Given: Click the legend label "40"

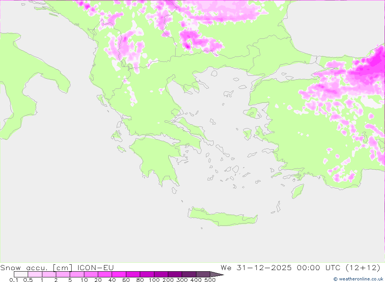Looking at the screenshot, I should (x=112, y=280).
